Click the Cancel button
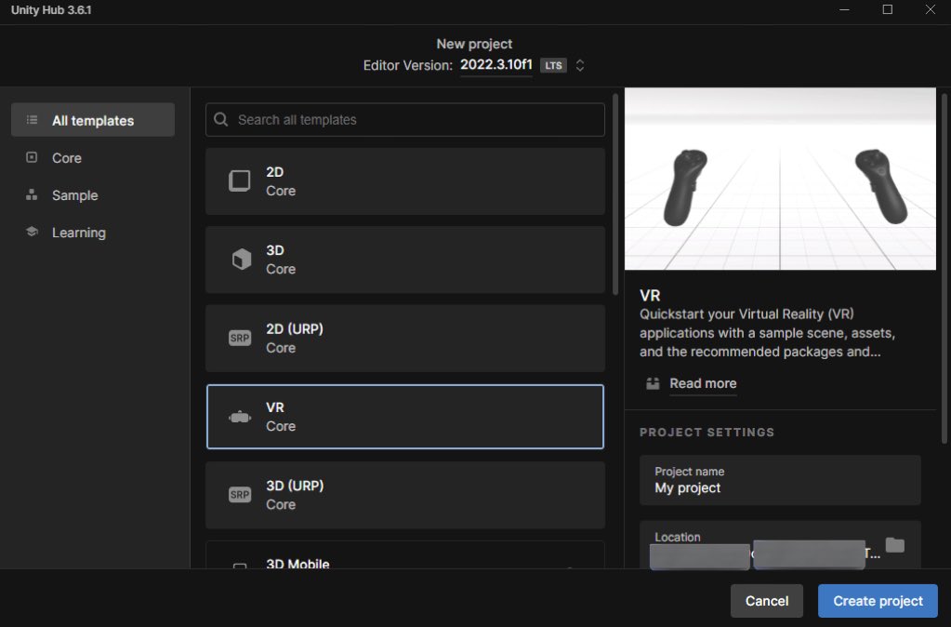The width and height of the screenshot is (951, 627). pyautogui.click(x=767, y=601)
